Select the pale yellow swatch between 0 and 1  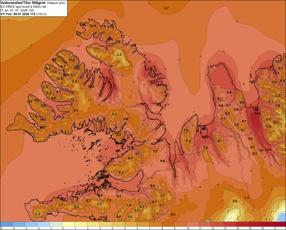point(68,224)
